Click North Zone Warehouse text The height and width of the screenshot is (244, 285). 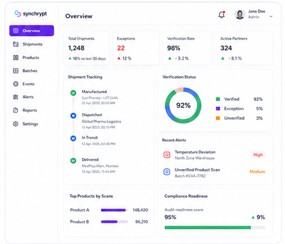pyautogui.click(x=195, y=158)
